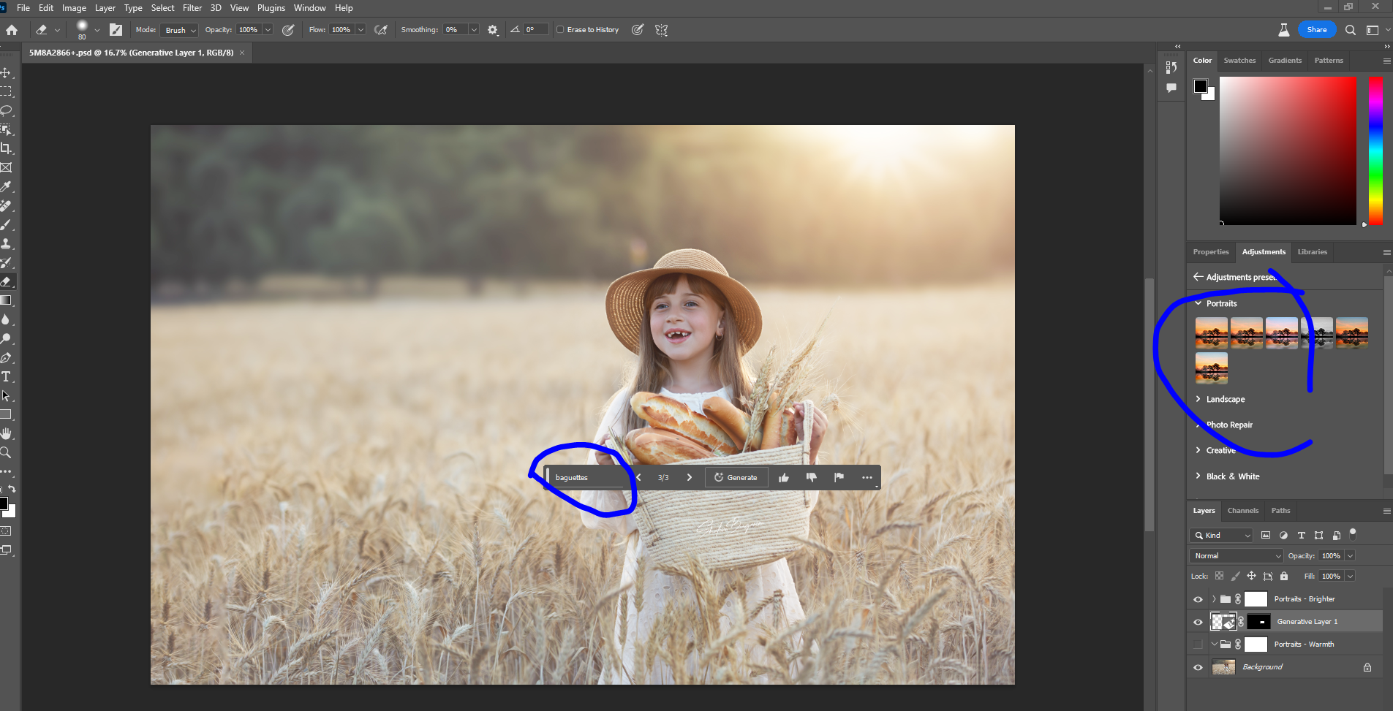Image resolution: width=1393 pixels, height=711 pixels.
Task: Enable Erase to History checkbox
Action: (560, 30)
